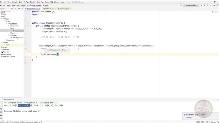
Task: Open the BreakListInParts run configuration dropdown
Action: click(191, 5)
